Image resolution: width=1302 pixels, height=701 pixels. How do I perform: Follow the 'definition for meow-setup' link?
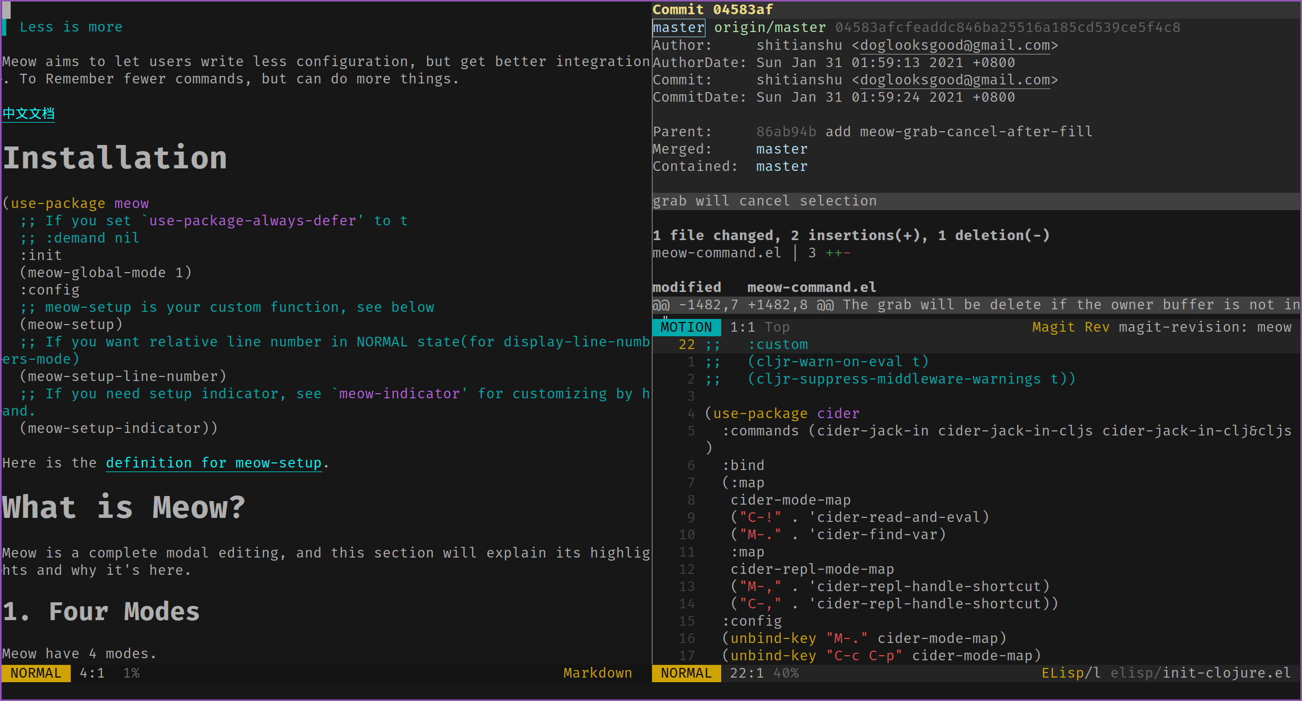pos(214,463)
